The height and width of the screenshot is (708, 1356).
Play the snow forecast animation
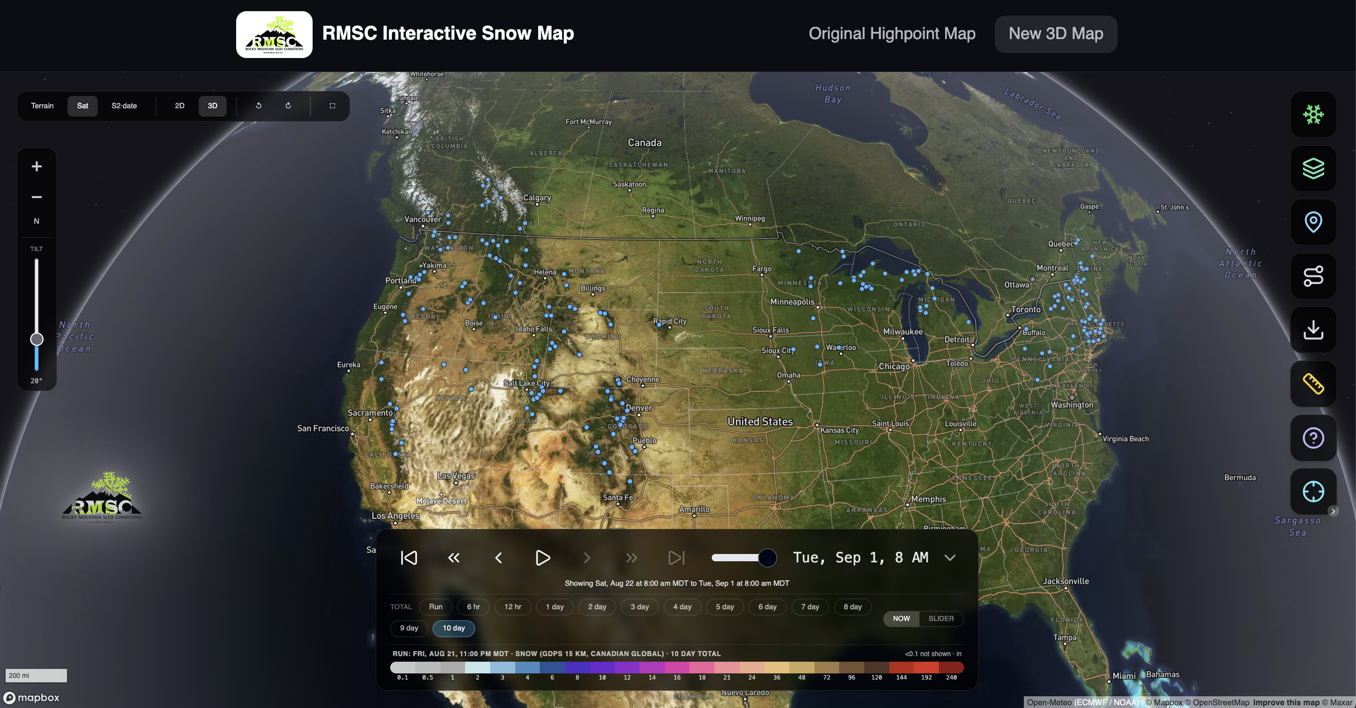click(x=543, y=558)
